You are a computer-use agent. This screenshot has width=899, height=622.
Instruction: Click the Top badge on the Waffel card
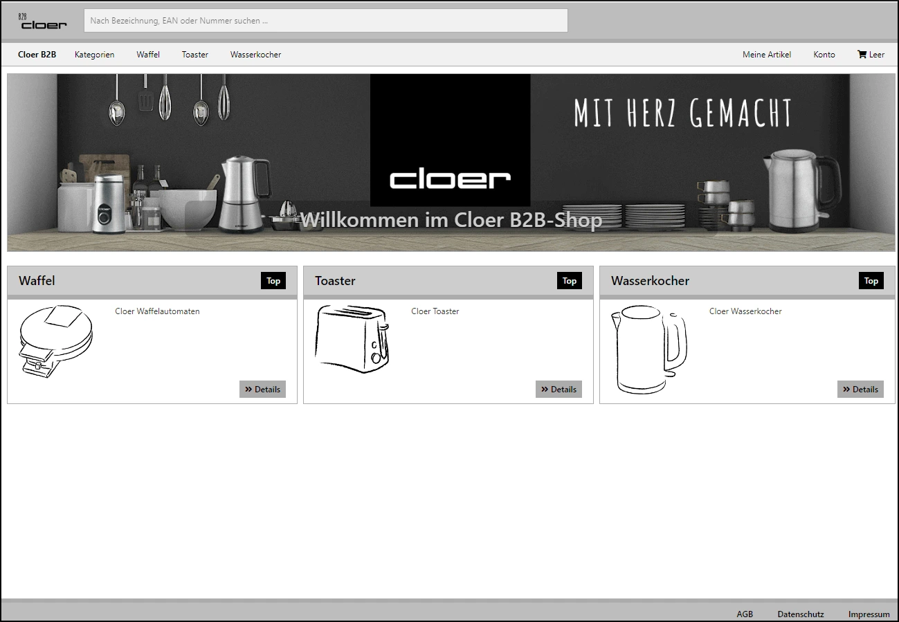(273, 280)
